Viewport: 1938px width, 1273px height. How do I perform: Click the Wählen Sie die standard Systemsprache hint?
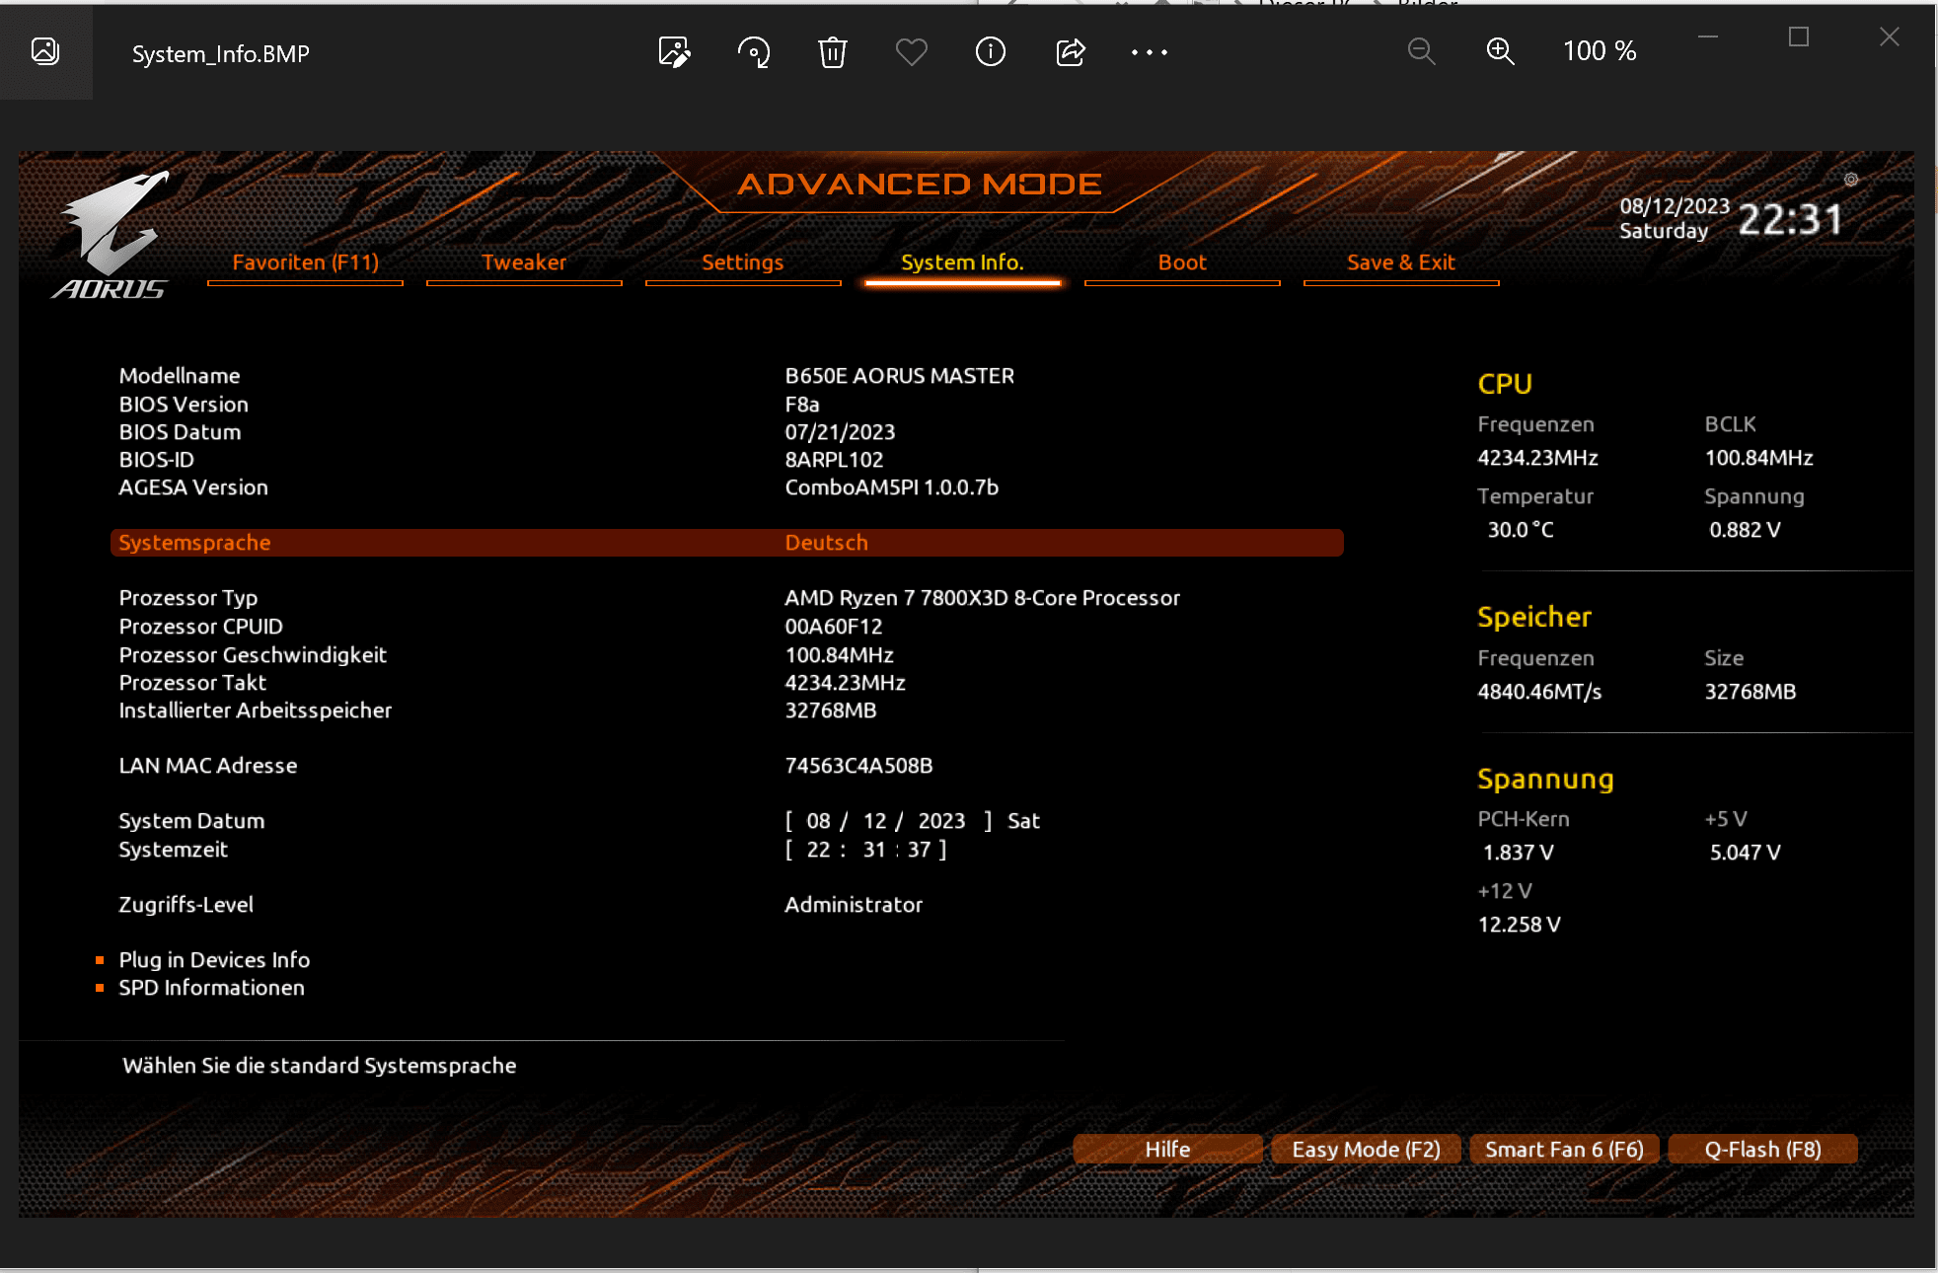coord(319,1066)
